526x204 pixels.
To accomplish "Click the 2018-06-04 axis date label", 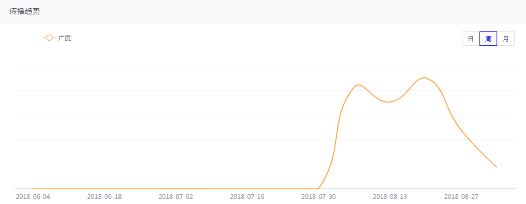I will tap(33, 196).
